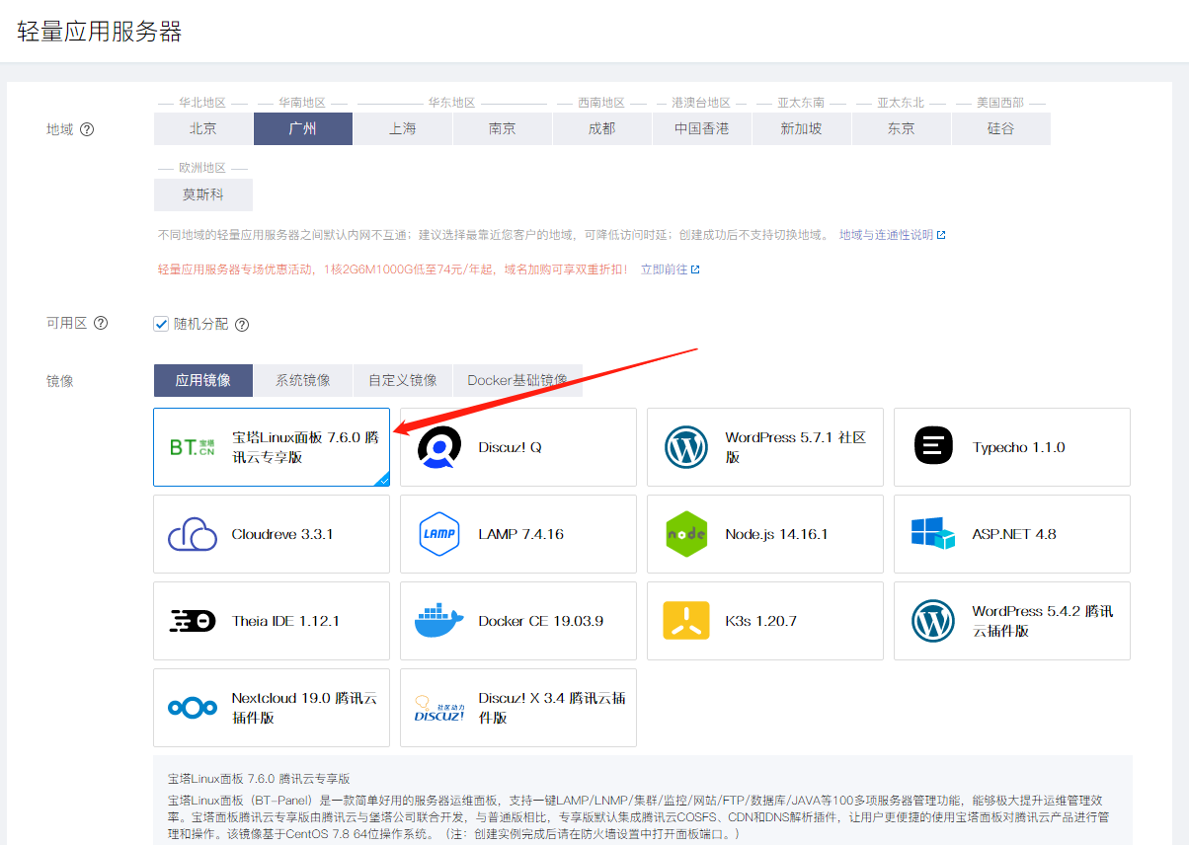Select 东京 region
The width and height of the screenshot is (1189, 845).
902,128
